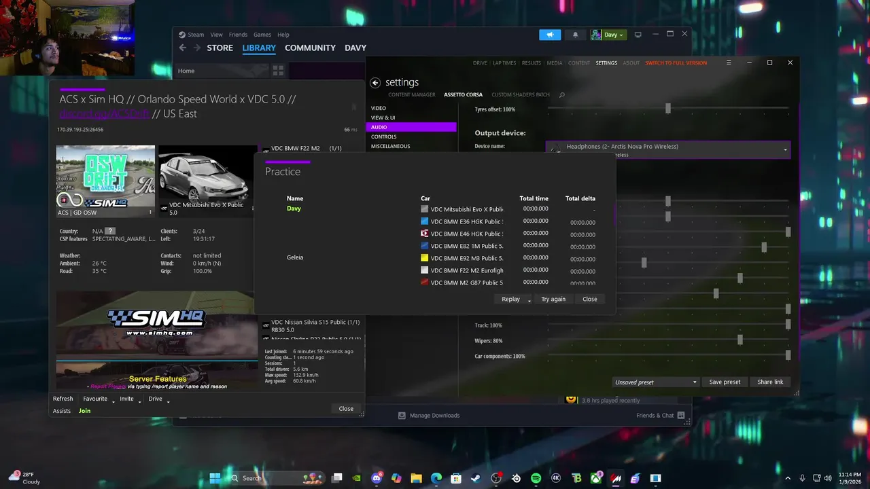Click Save preset button
The image size is (870, 489).
[x=725, y=382]
